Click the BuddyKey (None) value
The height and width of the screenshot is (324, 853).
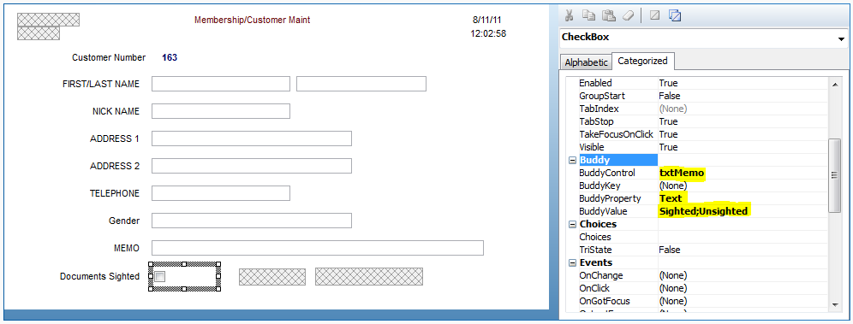coord(673,186)
